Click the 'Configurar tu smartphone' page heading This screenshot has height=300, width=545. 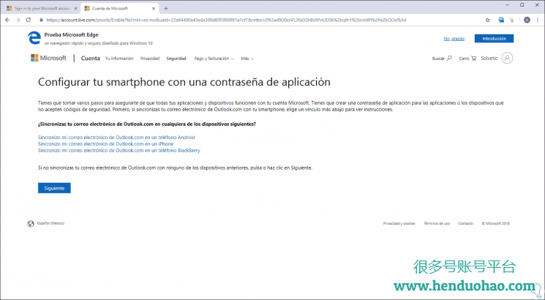[x=184, y=82]
